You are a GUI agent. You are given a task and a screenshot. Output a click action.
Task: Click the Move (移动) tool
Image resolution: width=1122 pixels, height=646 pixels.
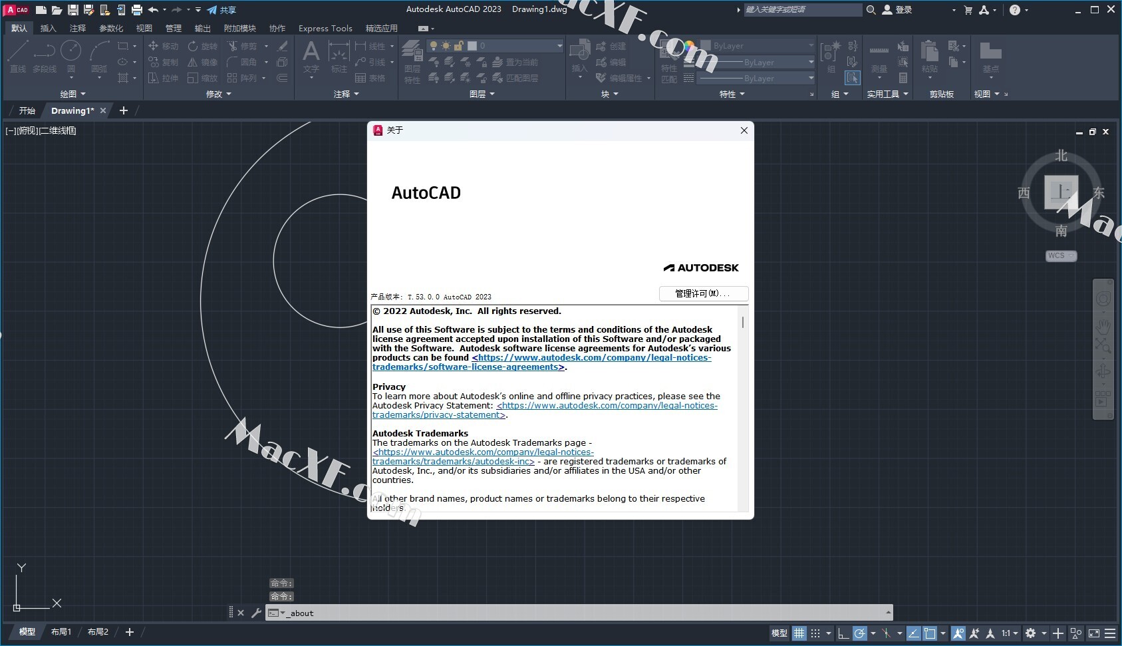(x=163, y=46)
